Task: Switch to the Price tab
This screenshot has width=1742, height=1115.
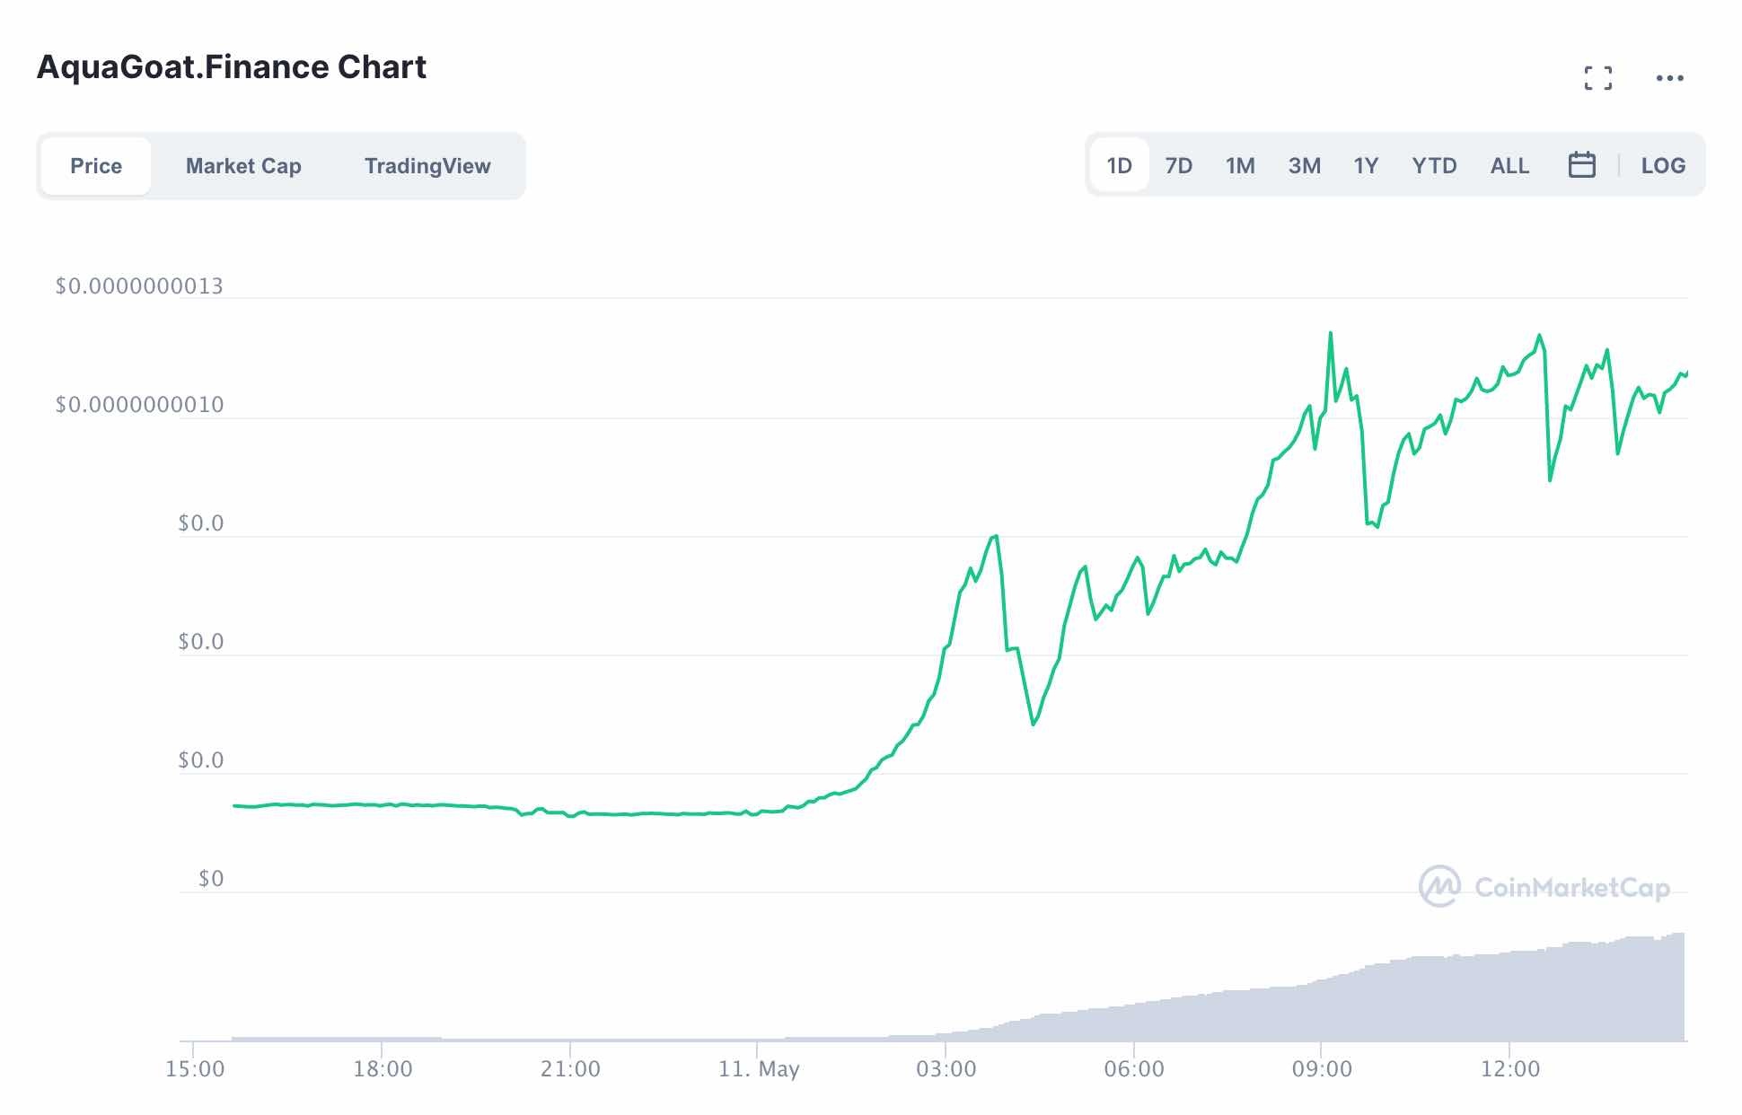Action: point(96,166)
